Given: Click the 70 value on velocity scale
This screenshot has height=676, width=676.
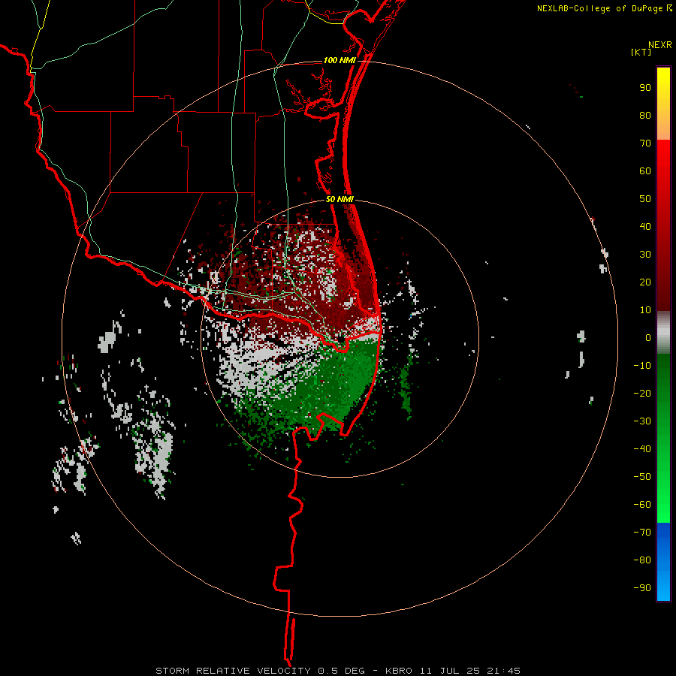Looking at the screenshot, I should (x=645, y=143).
